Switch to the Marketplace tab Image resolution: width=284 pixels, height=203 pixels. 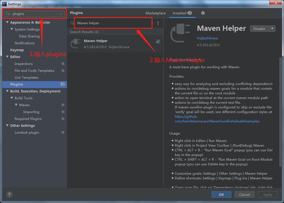[156, 13]
